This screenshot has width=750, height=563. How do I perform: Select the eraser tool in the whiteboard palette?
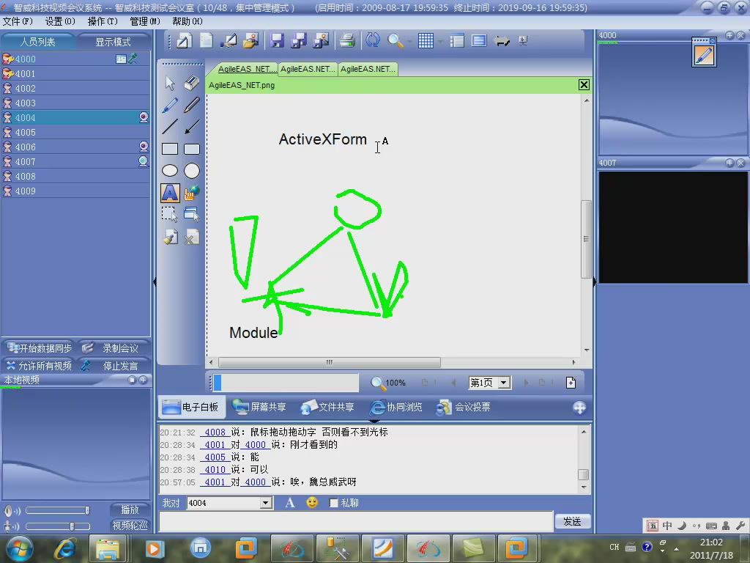[x=192, y=82]
